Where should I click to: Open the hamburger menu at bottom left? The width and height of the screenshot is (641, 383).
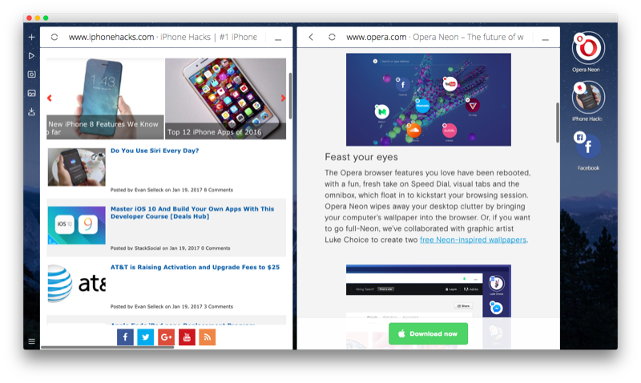pos(31,341)
